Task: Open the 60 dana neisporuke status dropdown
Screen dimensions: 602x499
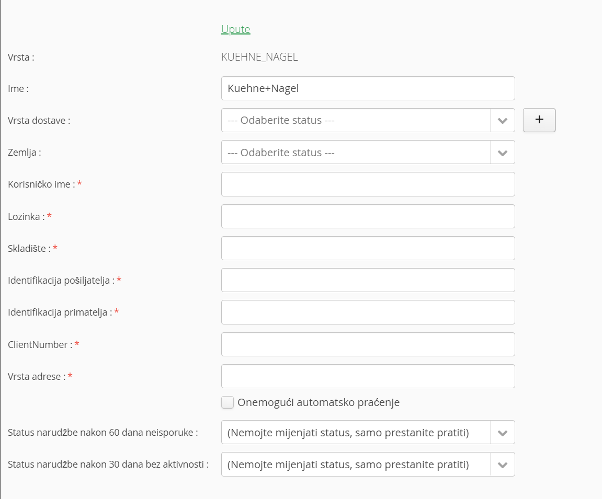Action: point(368,432)
